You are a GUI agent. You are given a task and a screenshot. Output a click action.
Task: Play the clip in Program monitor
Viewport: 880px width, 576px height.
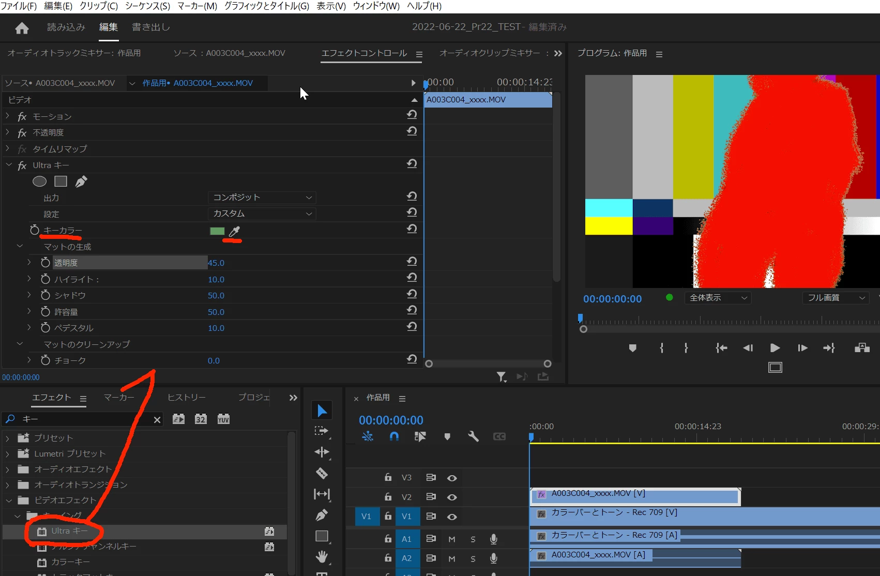pos(775,348)
